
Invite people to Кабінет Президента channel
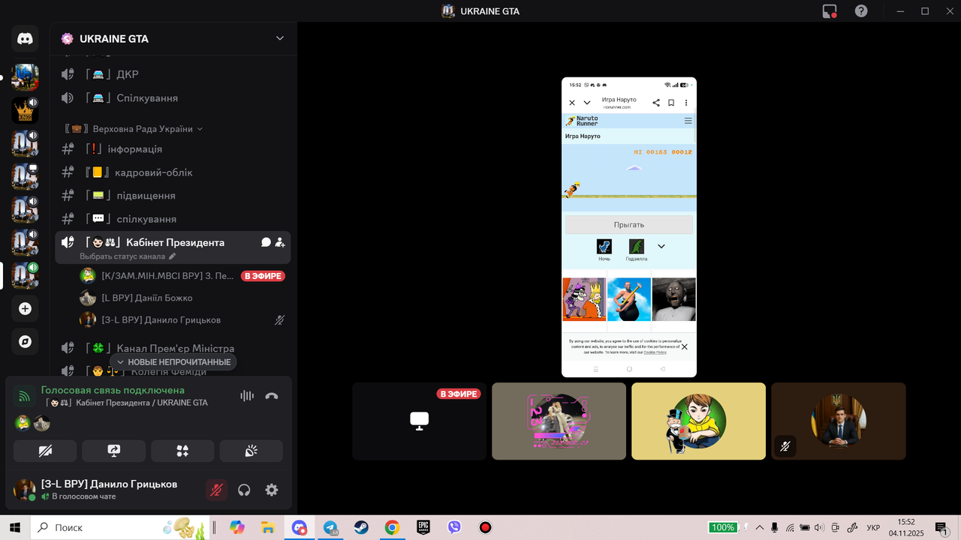280,242
